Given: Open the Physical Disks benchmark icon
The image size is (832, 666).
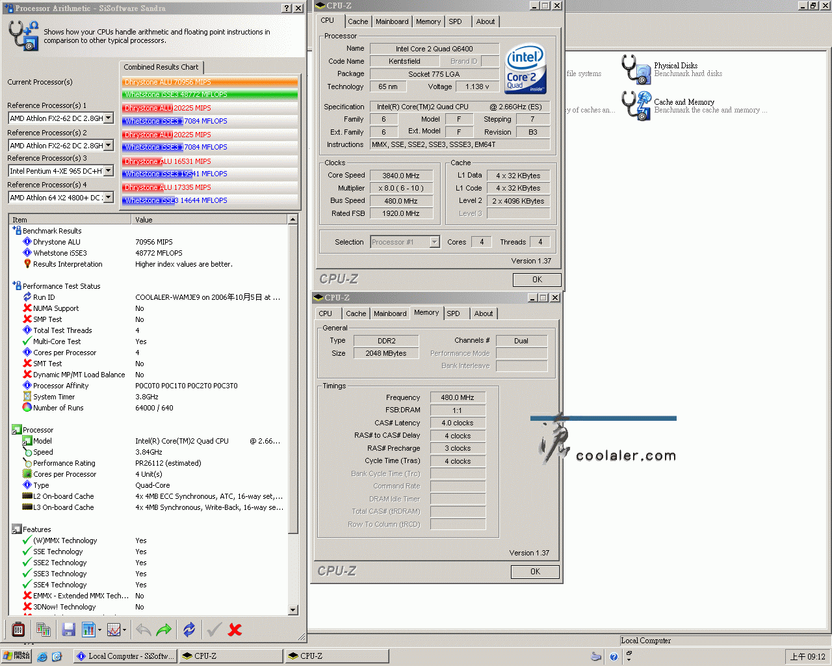Looking at the screenshot, I should coord(636,70).
